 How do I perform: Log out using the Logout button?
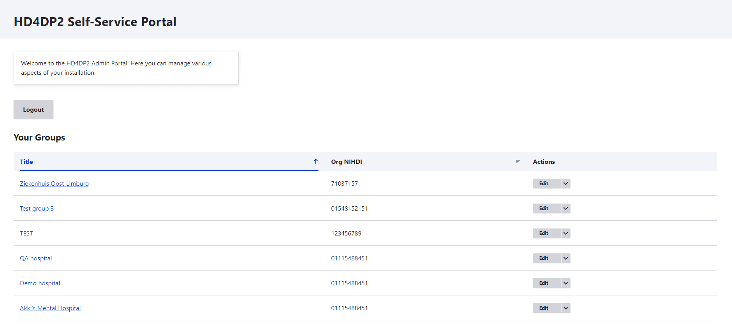(x=33, y=110)
